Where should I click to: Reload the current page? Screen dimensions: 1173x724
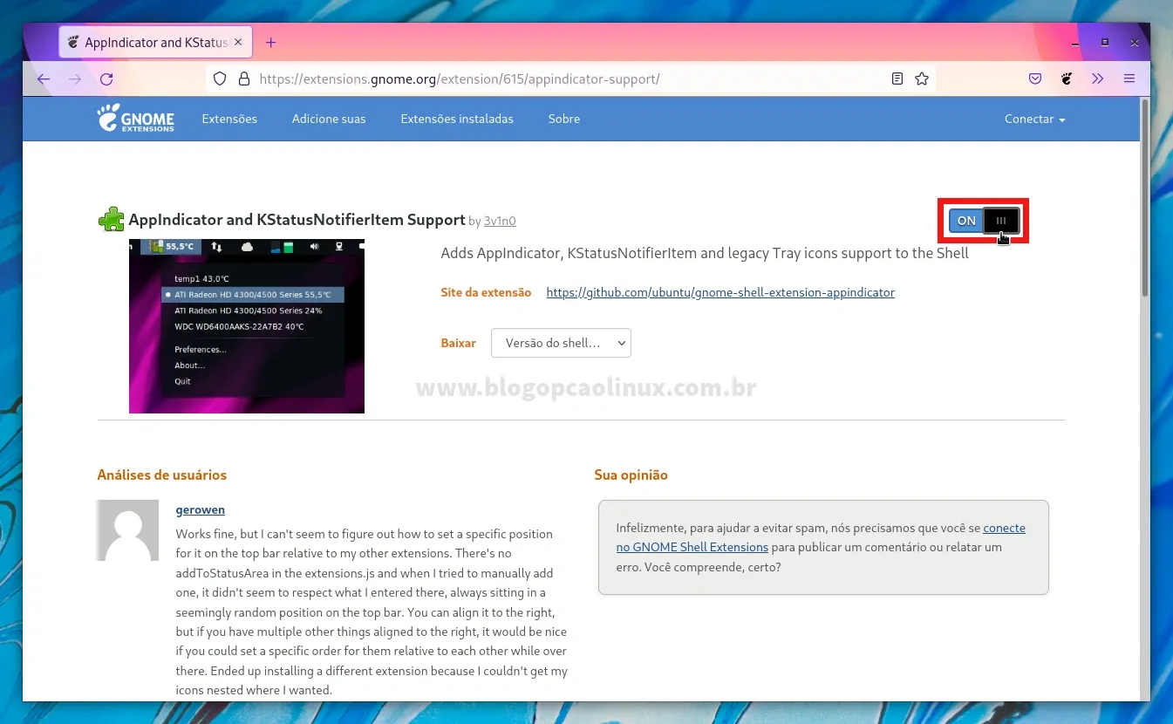(106, 79)
